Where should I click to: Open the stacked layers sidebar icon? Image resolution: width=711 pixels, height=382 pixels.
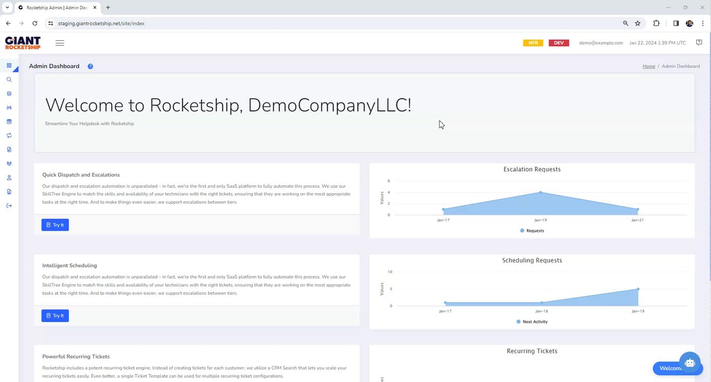(9, 93)
